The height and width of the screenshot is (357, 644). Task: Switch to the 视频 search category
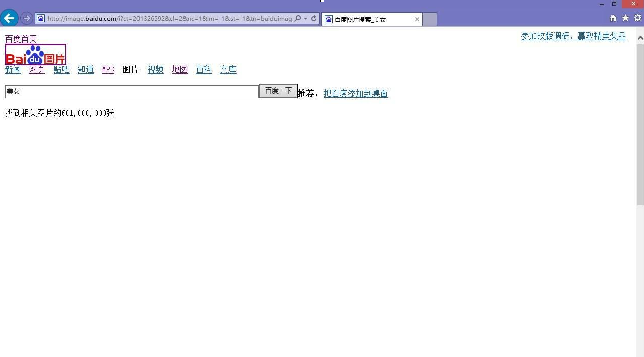tap(155, 70)
